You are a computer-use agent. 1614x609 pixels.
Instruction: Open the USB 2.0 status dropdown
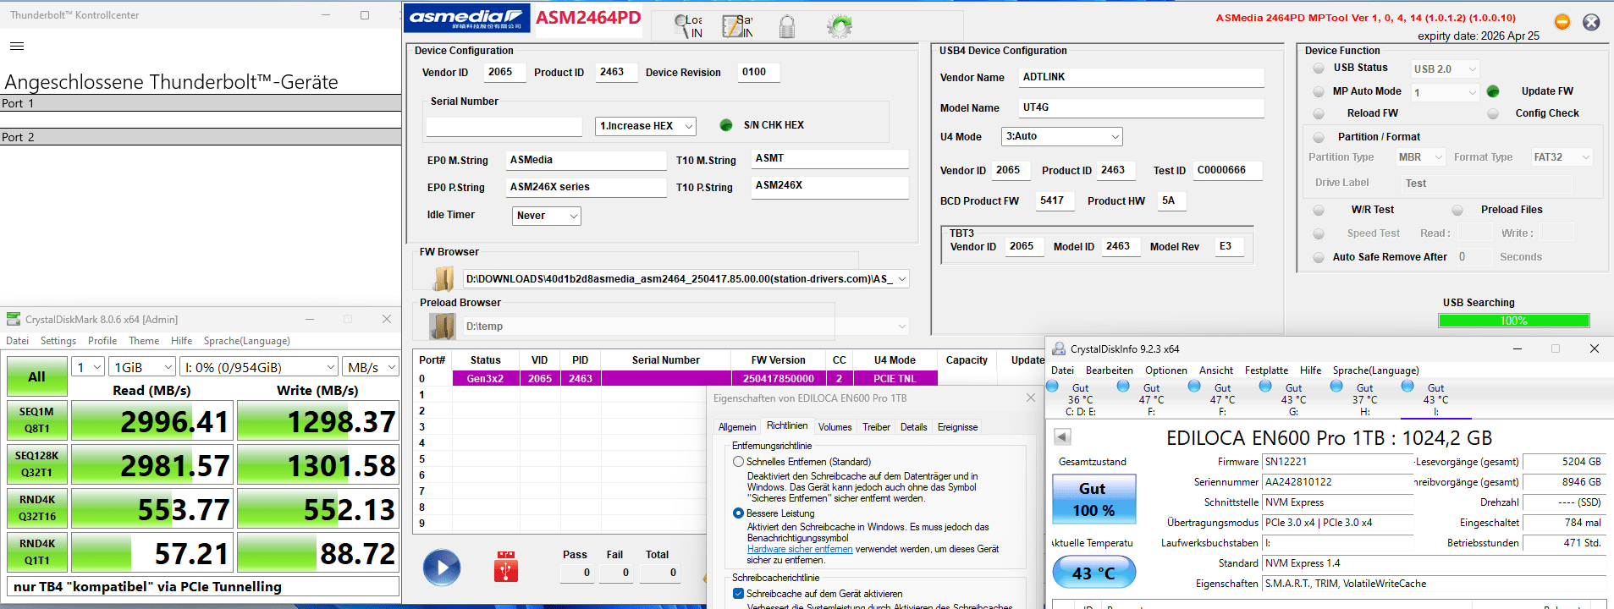click(x=1445, y=69)
